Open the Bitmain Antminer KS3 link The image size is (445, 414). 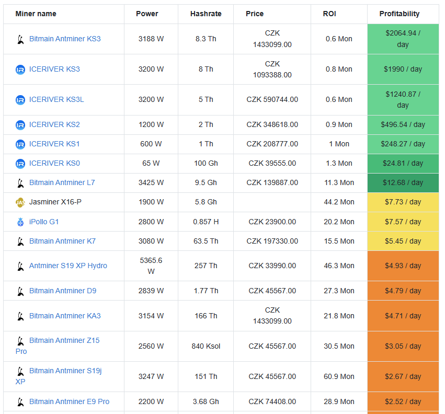(x=65, y=39)
